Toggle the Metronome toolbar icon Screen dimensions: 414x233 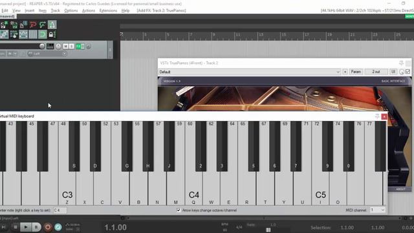(52, 25)
